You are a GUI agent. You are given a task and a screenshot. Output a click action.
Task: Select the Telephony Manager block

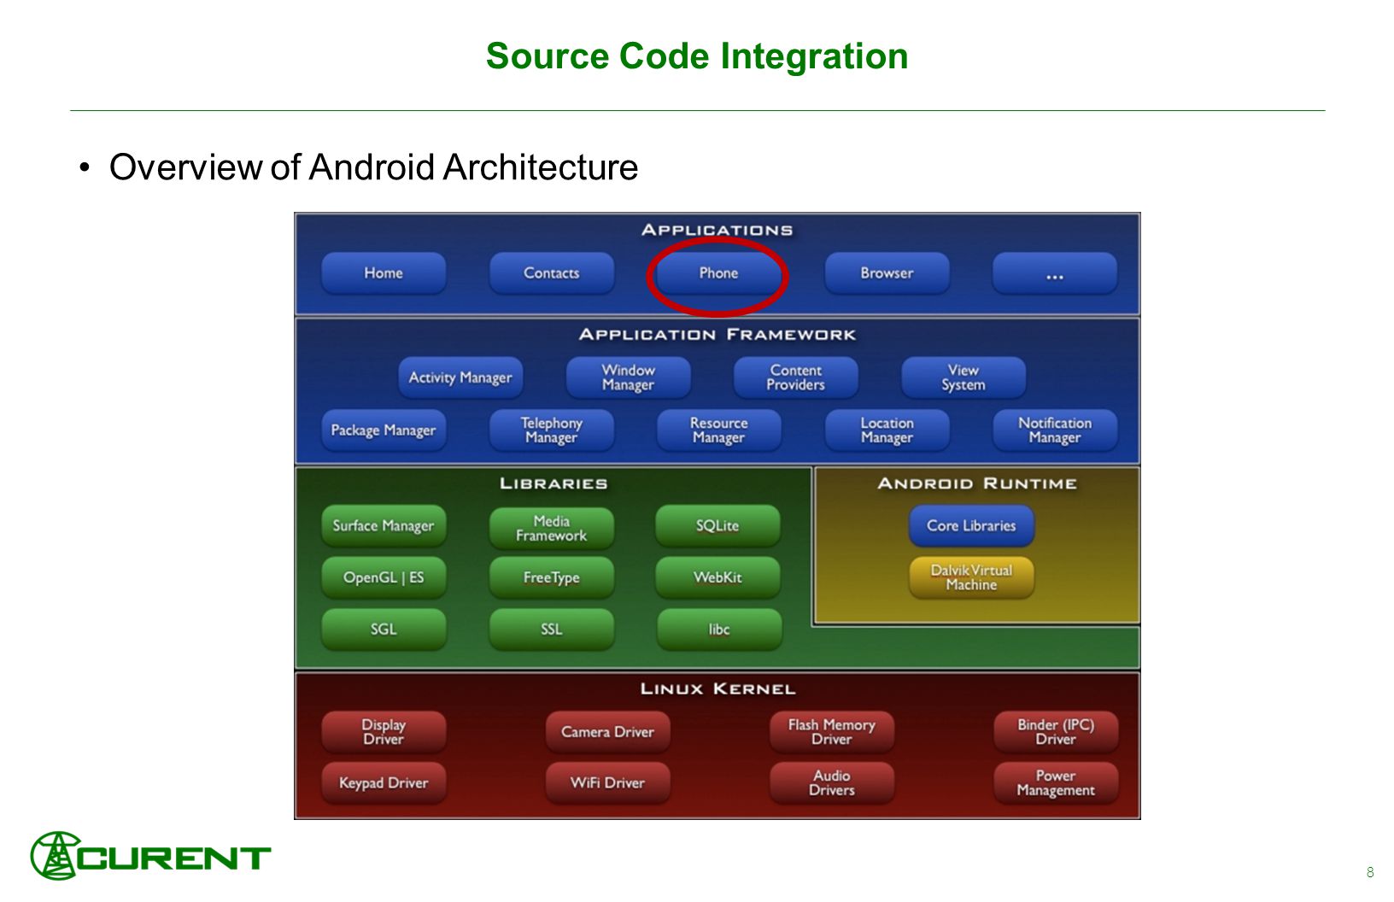click(551, 430)
